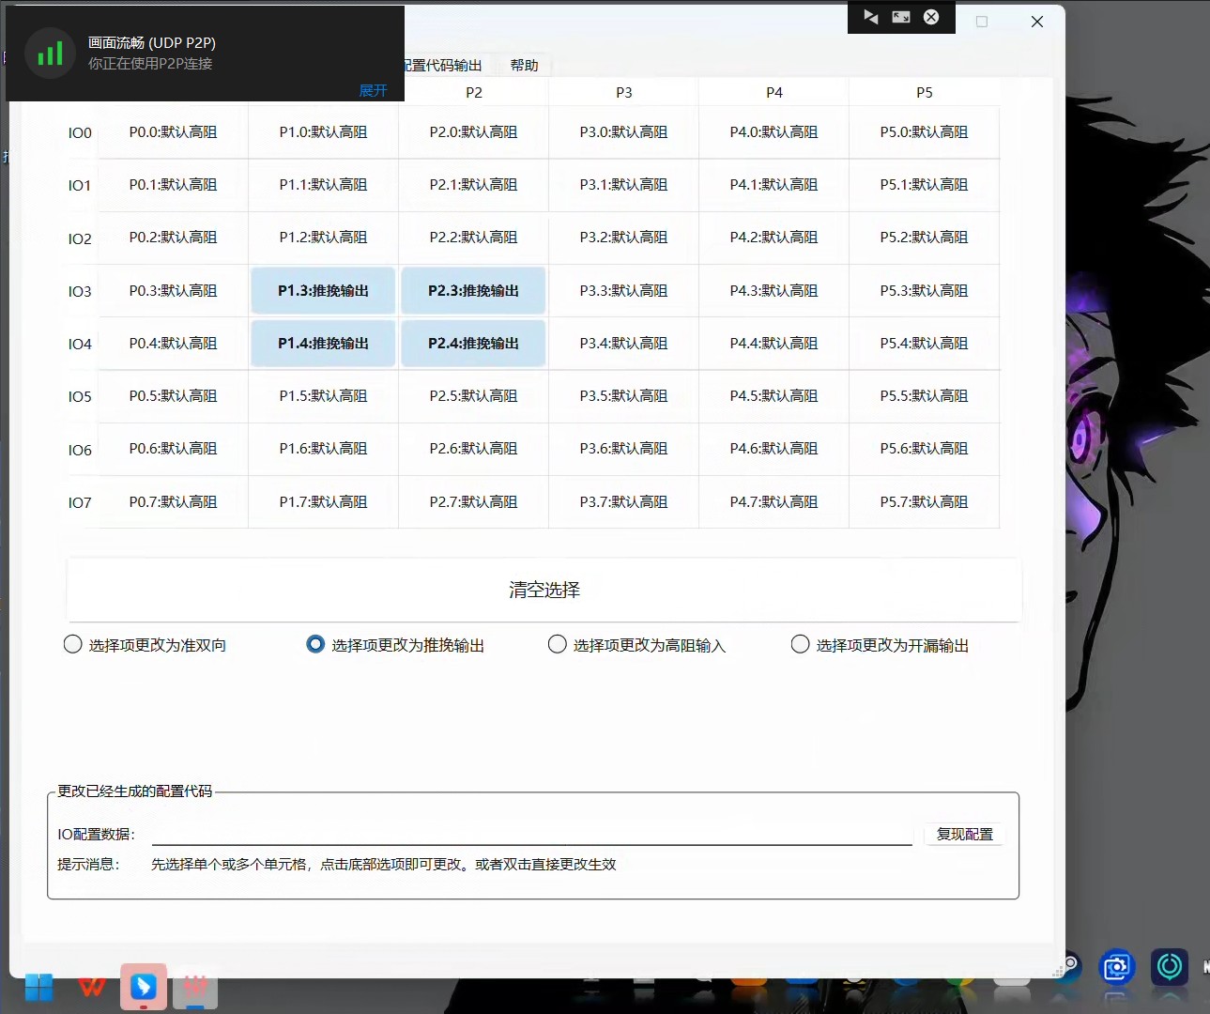Select cell P3.0:默认高阻

[623, 132]
